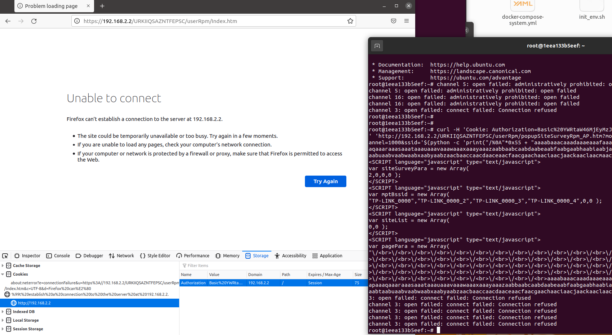This screenshot has height=335, width=612.
Task: Open the Style Editor panel
Action: (x=155, y=255)
